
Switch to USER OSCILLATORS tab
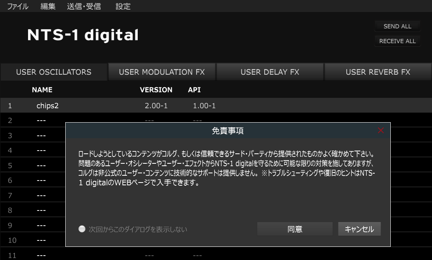coord(54,72)
